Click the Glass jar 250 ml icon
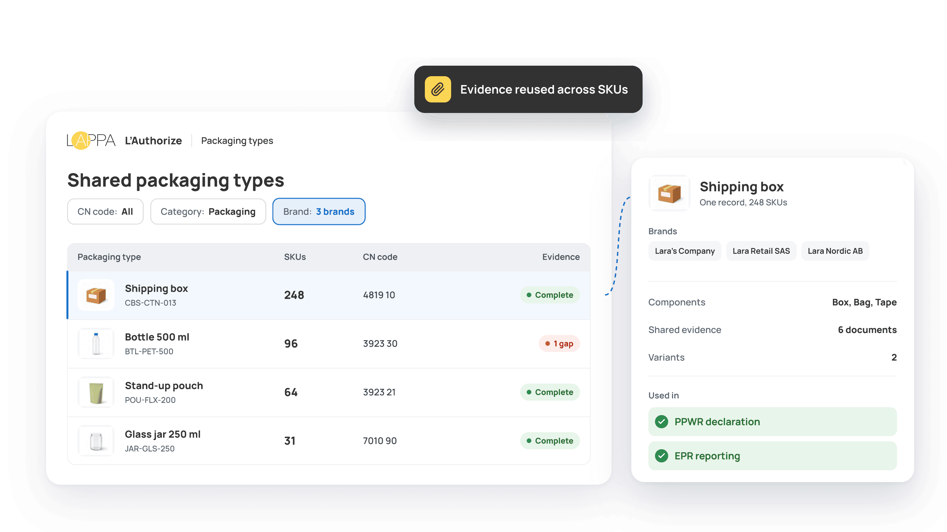 [x=96, y=441]
